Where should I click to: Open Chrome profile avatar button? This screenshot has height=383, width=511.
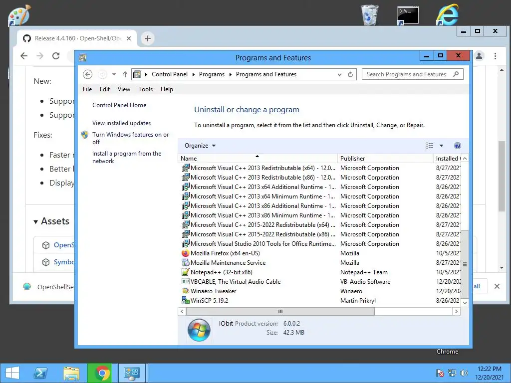pos(479,56)
